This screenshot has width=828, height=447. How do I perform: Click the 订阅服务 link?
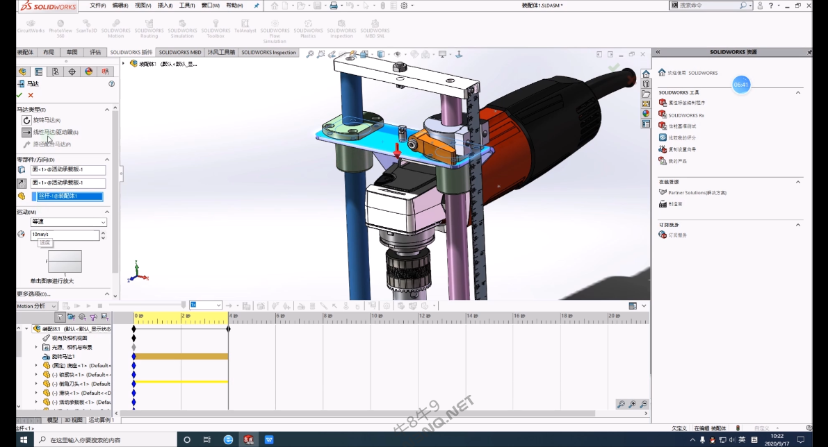tap(677, 235)
